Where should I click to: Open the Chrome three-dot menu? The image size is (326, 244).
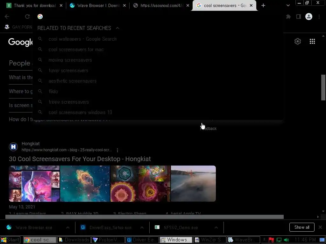click(x=319, y=17)
